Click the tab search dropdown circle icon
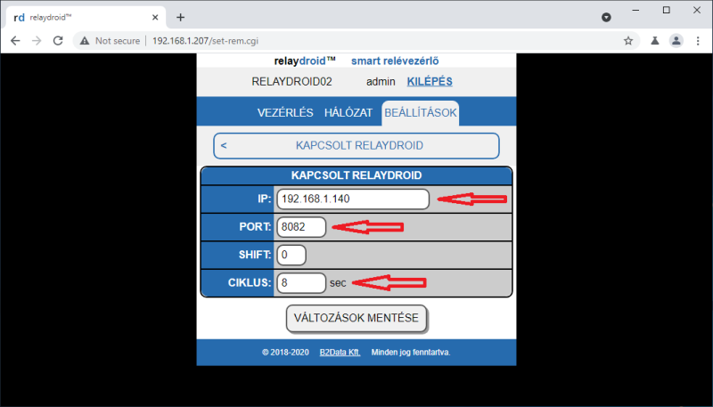The height and width of the screenshot is (407, 713). pos(606,17)
